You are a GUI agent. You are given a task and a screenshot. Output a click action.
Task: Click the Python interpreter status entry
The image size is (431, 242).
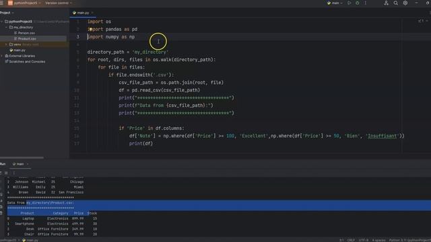409,240
